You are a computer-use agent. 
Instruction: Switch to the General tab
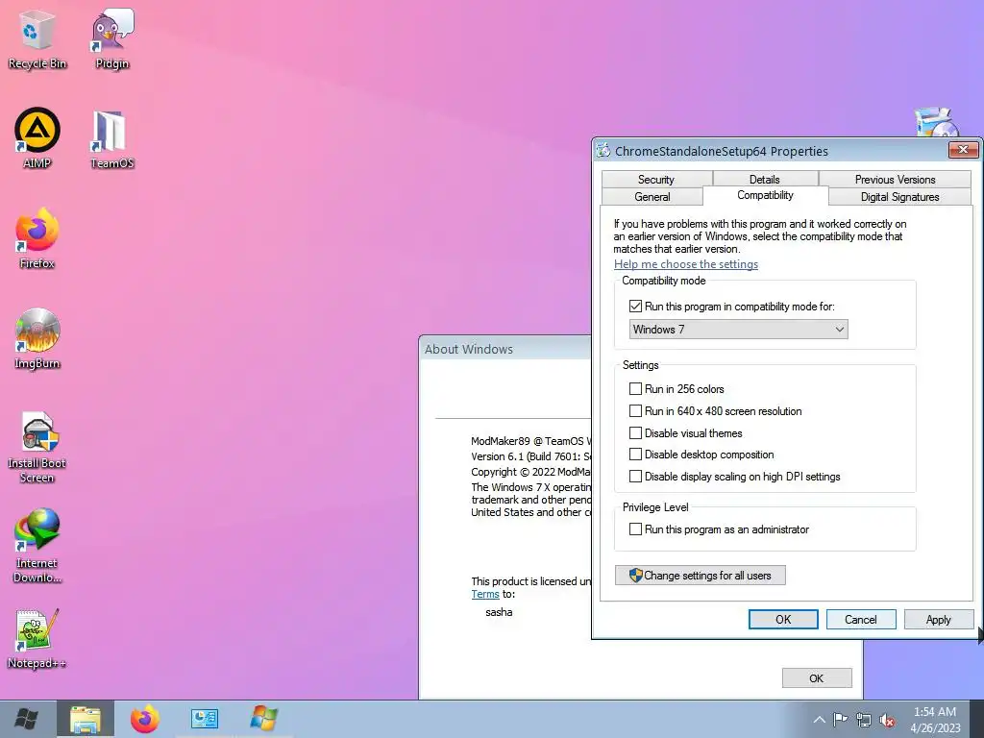pyautogui.click(x=652, y=197)
